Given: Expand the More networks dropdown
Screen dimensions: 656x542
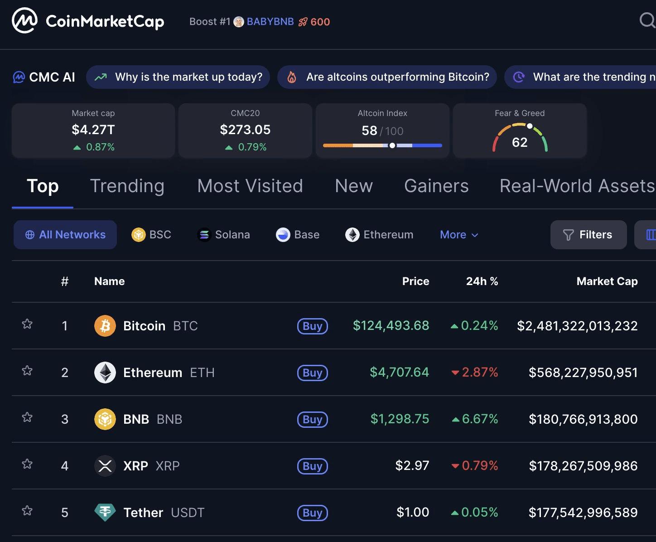Looking at the screenshot, I should pyautogui.click(x=459, y=235).
